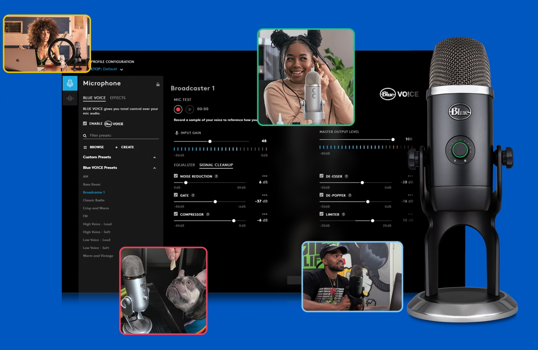Toggle the Enable Blue VO!CE checkbox
This screenshot has width=538, height=350.
(x=85, y=124)
